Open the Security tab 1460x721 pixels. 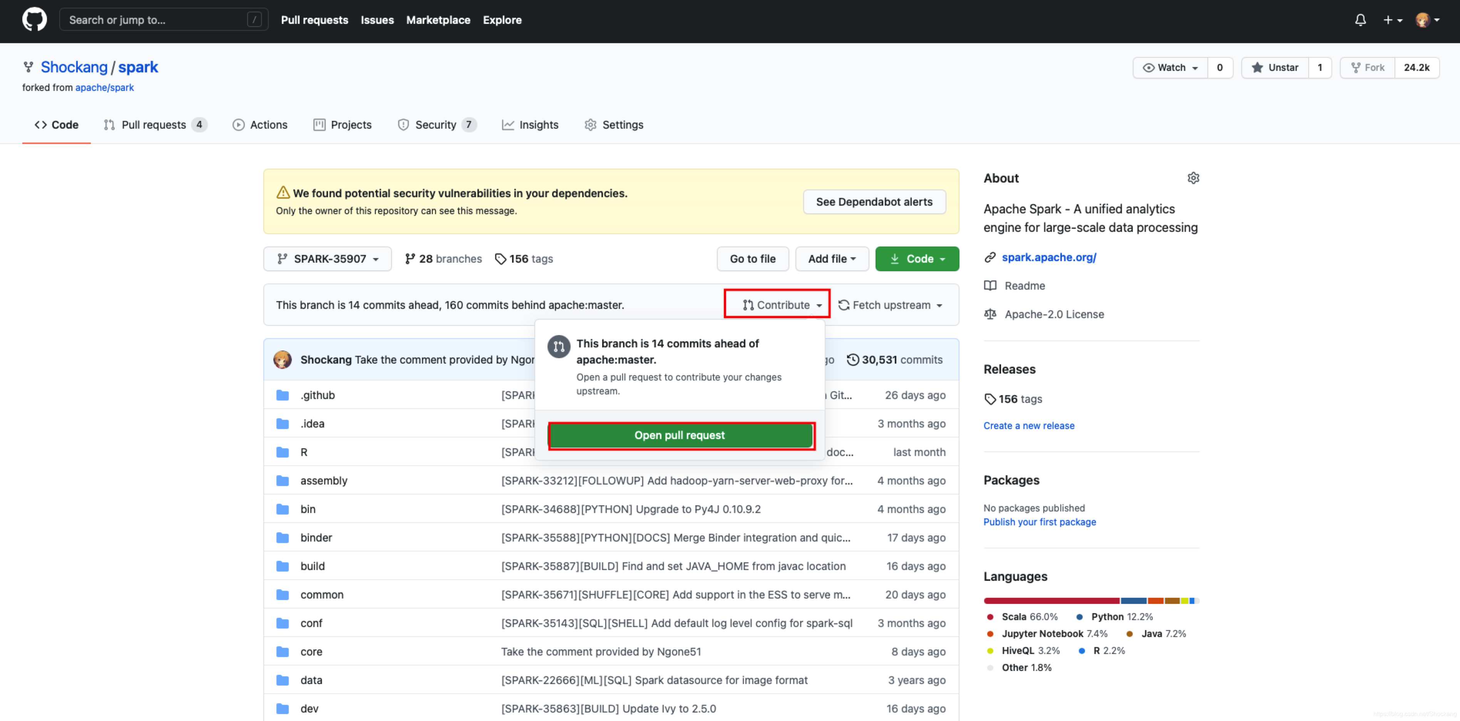(x=437, y=125)
